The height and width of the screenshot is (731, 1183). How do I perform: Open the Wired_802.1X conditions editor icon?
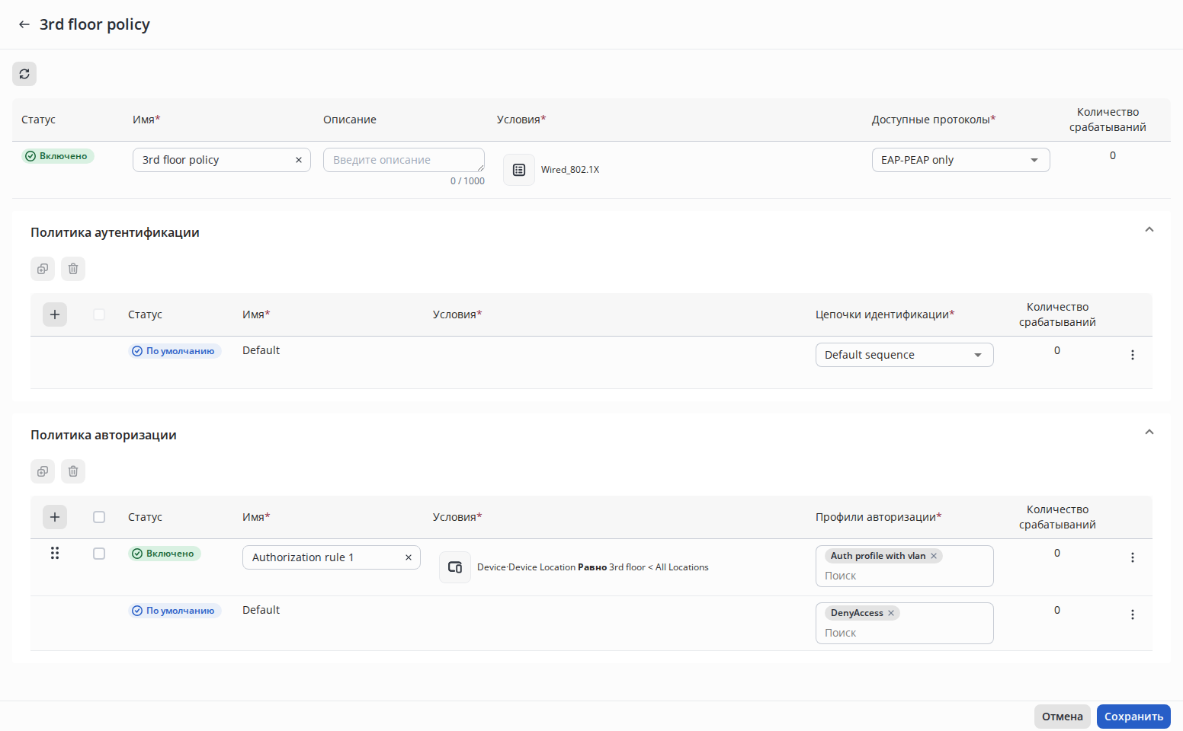[519, 170]
